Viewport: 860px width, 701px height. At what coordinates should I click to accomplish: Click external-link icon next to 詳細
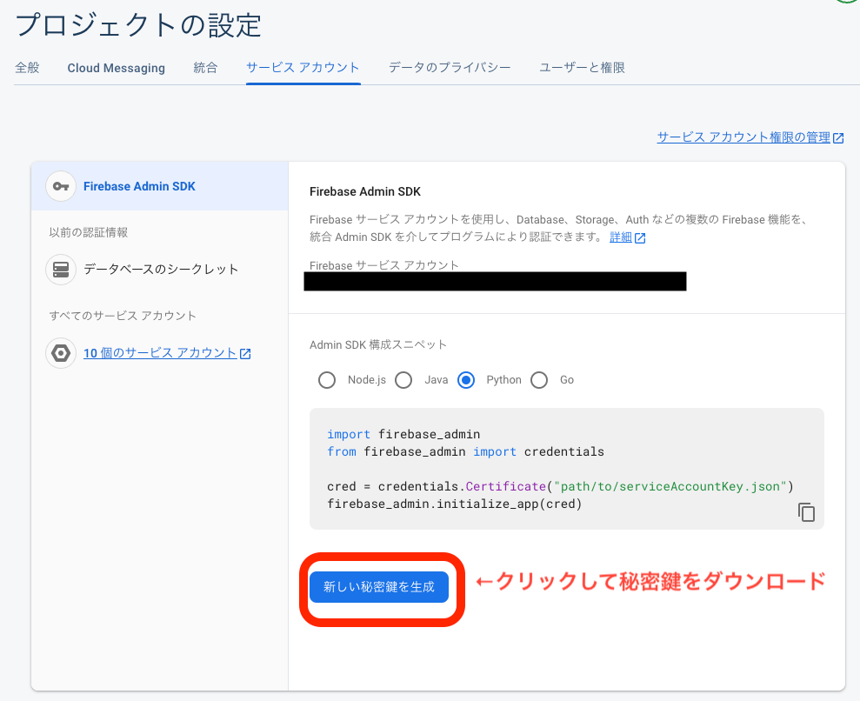click(x=640, y=237)
